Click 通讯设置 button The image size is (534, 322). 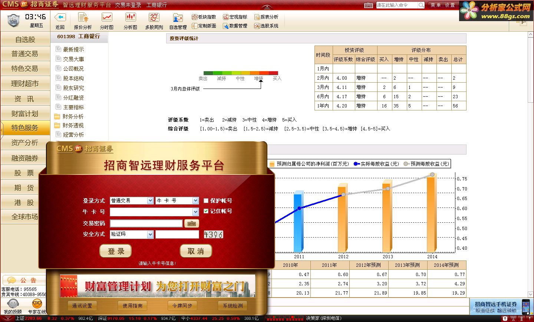(x=82, y=306)
